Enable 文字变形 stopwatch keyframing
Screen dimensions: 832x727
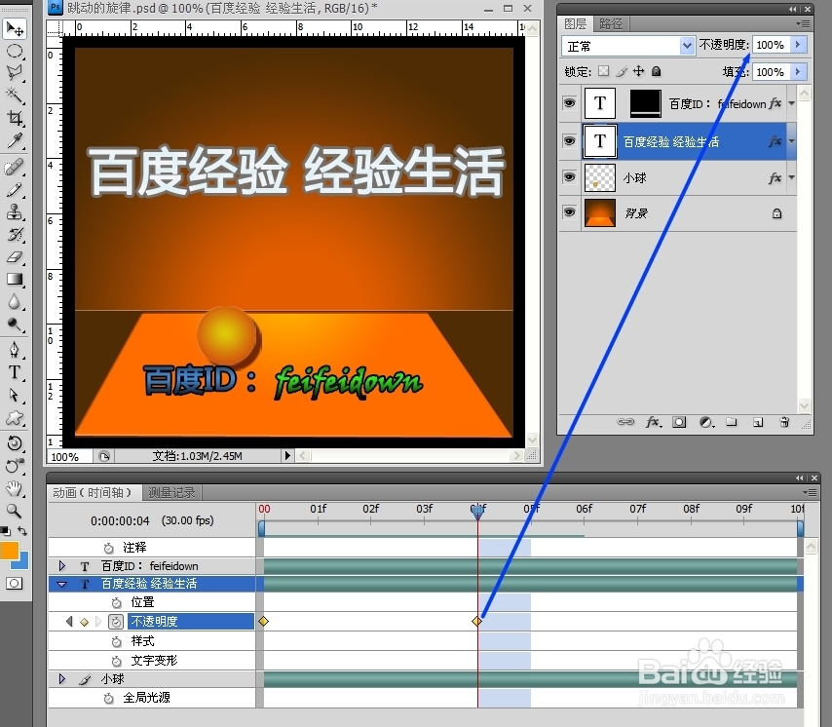(116, 661)
